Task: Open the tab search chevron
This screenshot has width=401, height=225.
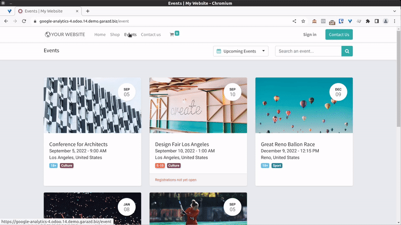Action: point(394,11)
